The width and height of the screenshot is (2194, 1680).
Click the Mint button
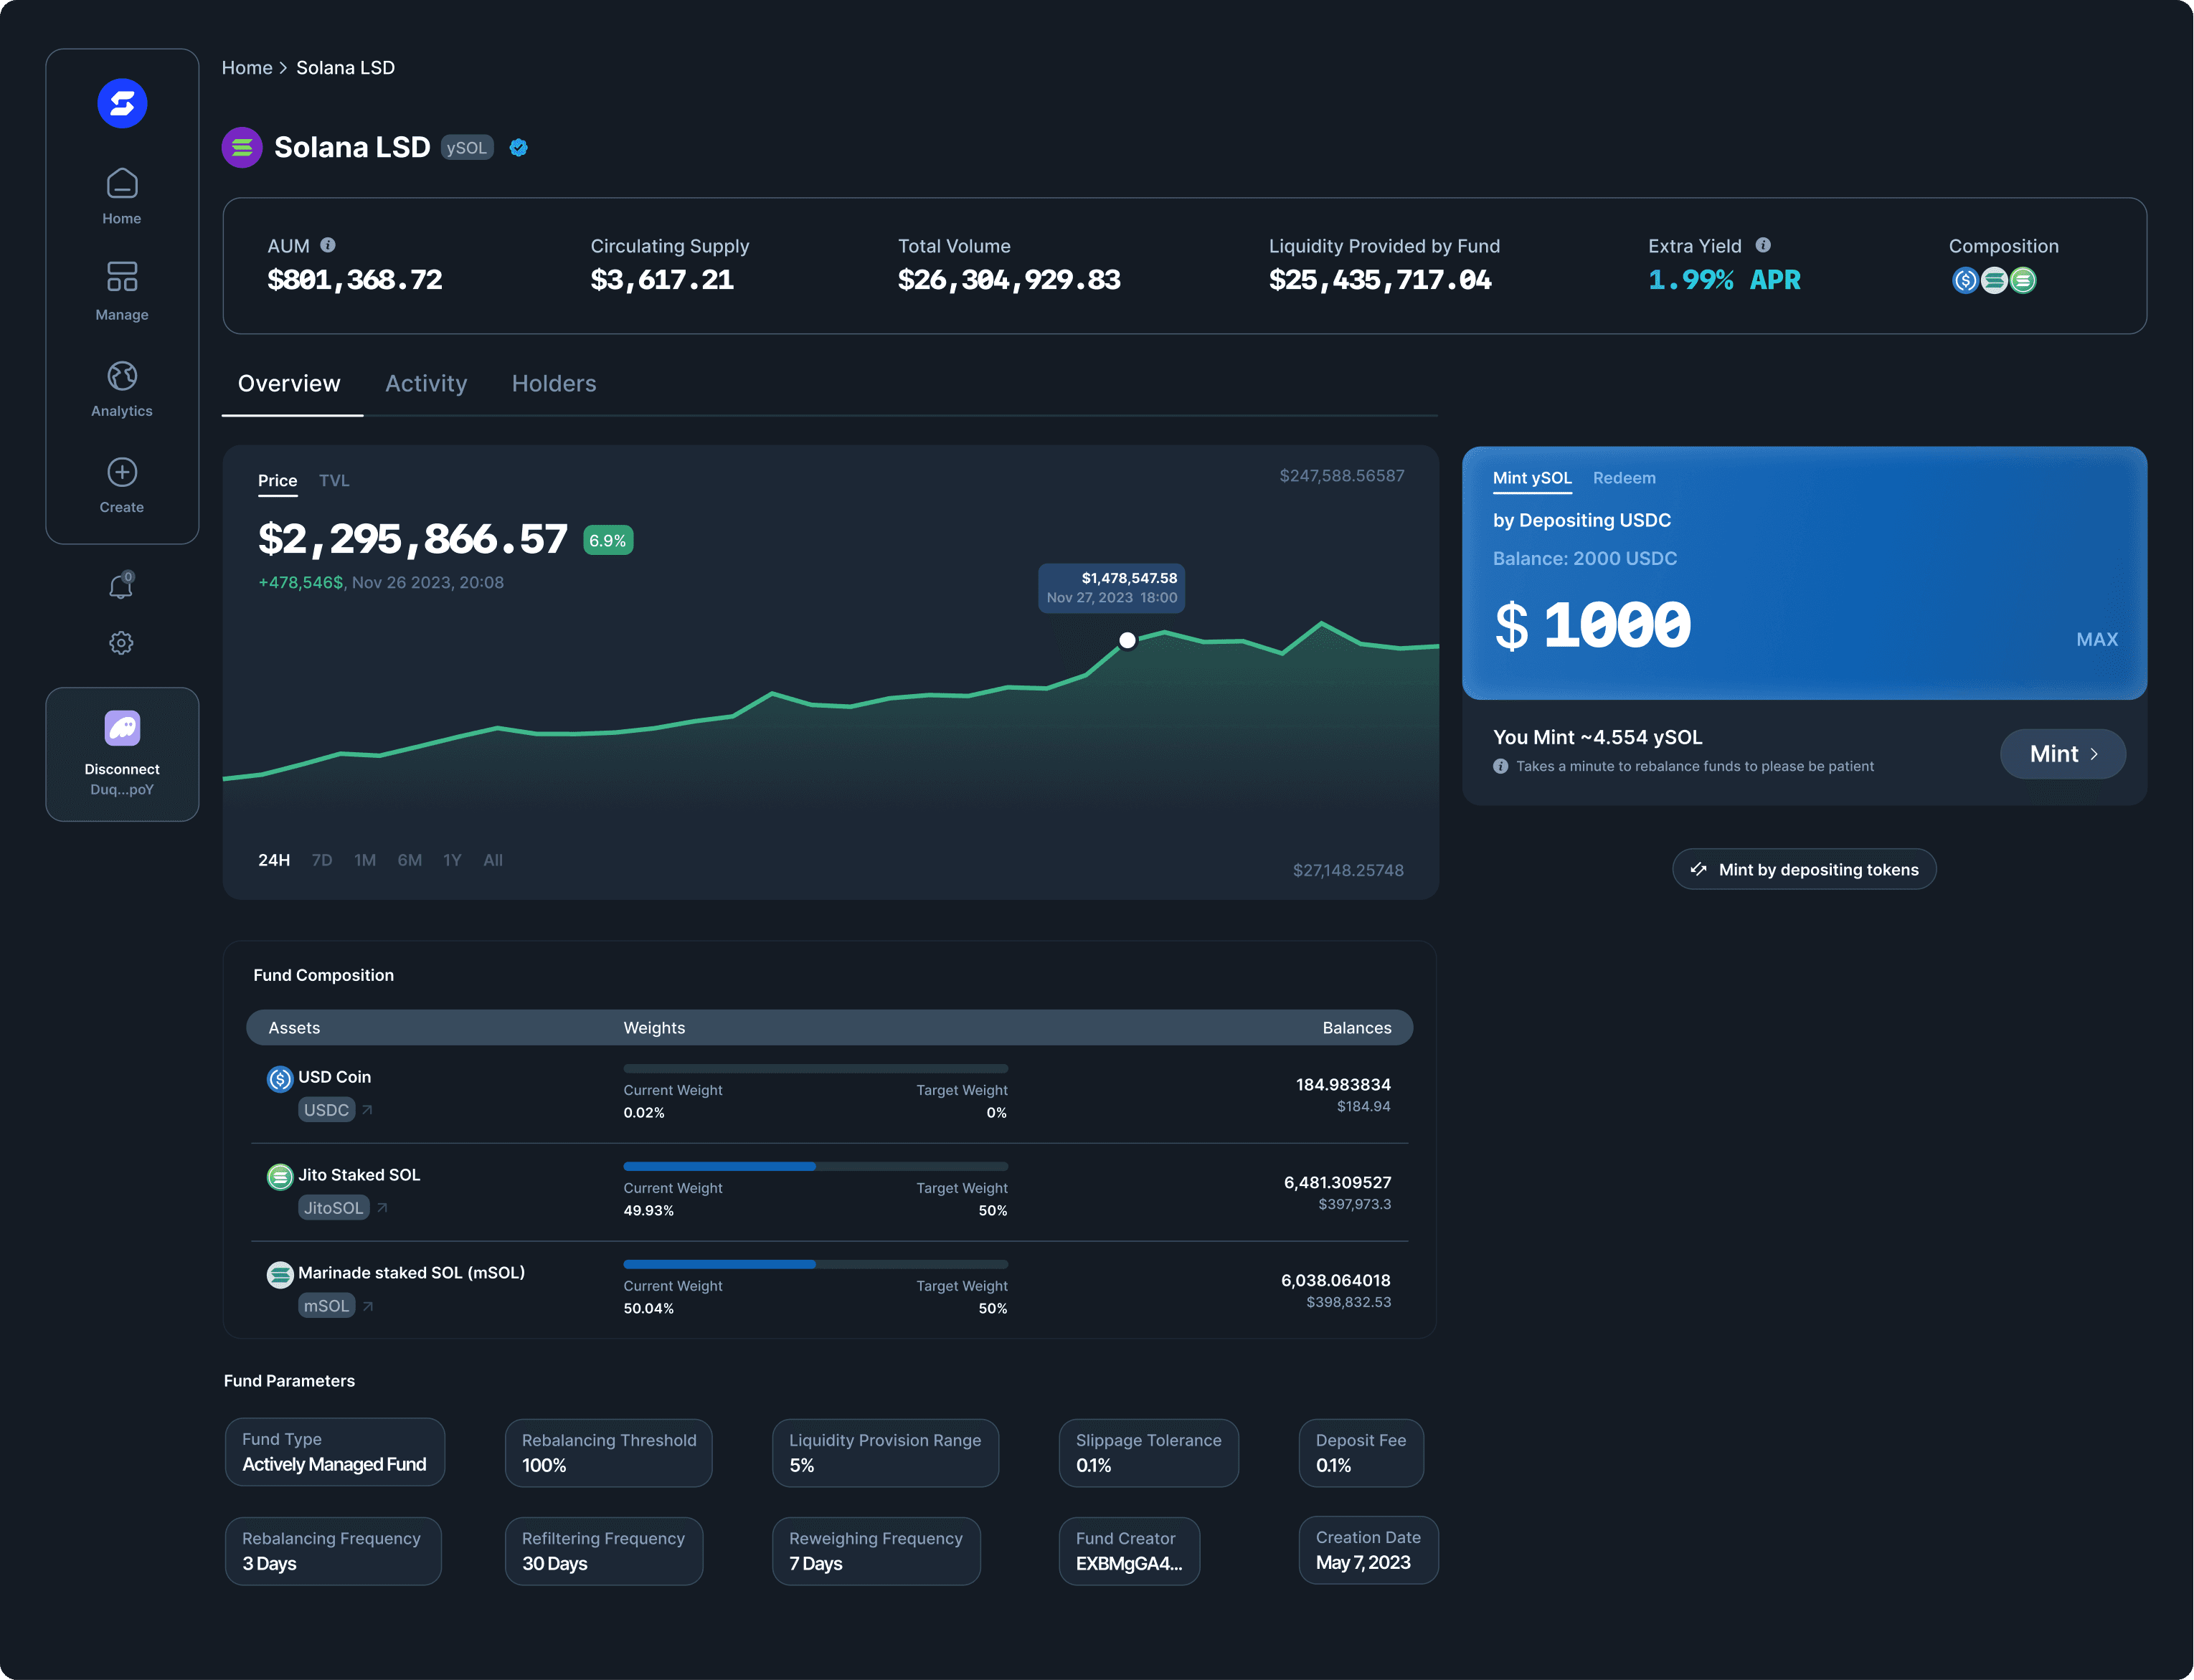tap(2062, 754)
